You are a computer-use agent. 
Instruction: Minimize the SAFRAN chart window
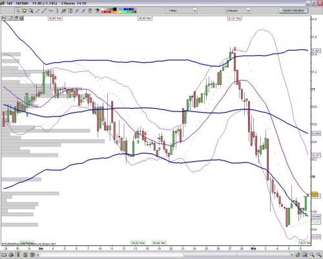(x=309, y=3)
